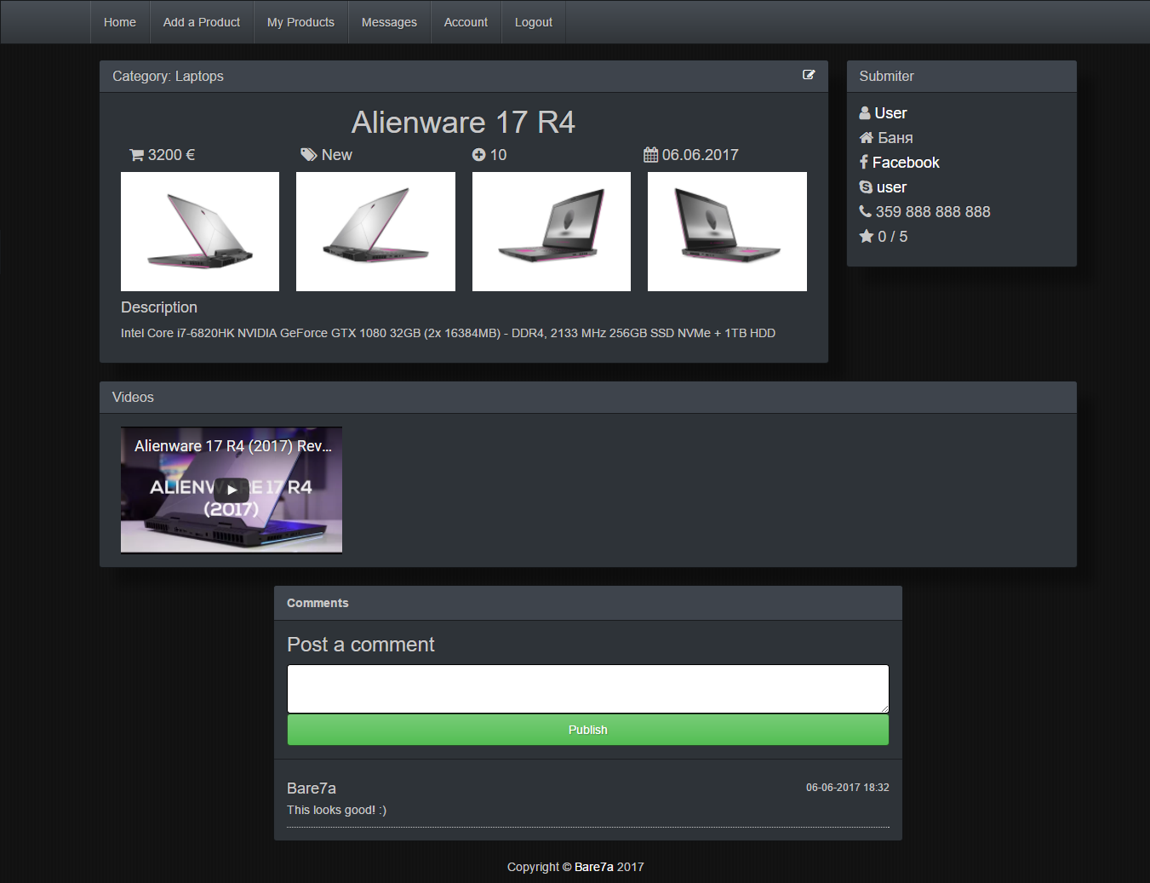This screenshot has width=1150, height=883.
Task: Click the shopping cart price icon
Action: point(136,155)
